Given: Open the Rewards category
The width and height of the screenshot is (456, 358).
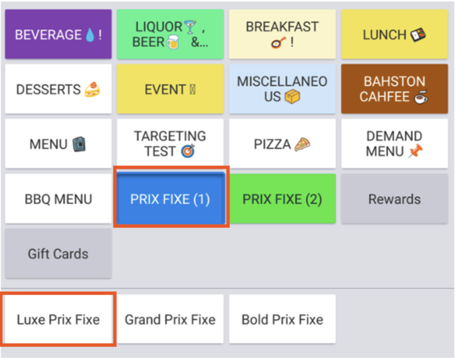Looking at the screenshot, I should 394,199.
